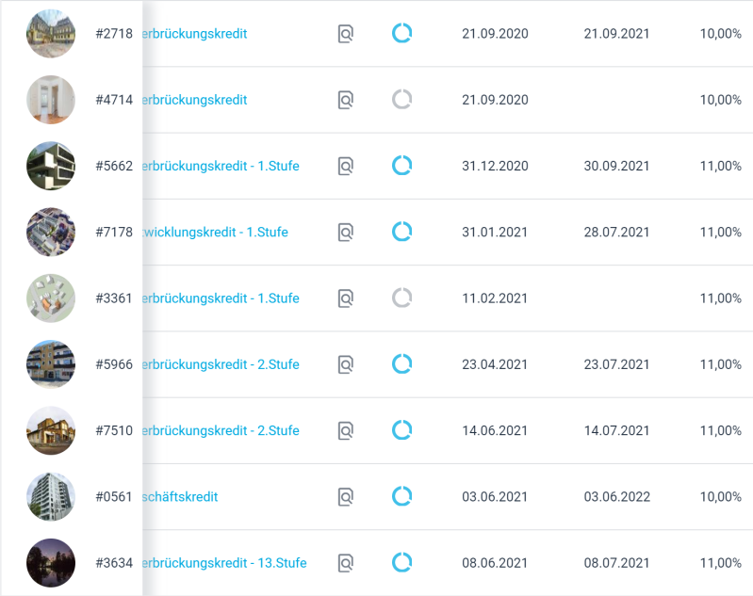
Task: Click night-scene thumbnail for loan #3634
Action: (x=51, y=563)
